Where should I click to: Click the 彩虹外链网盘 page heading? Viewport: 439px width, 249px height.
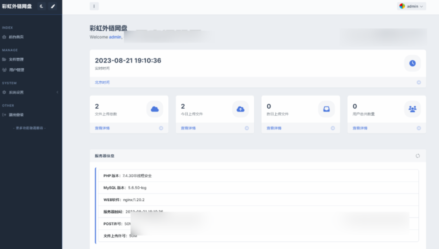point(108,28)
